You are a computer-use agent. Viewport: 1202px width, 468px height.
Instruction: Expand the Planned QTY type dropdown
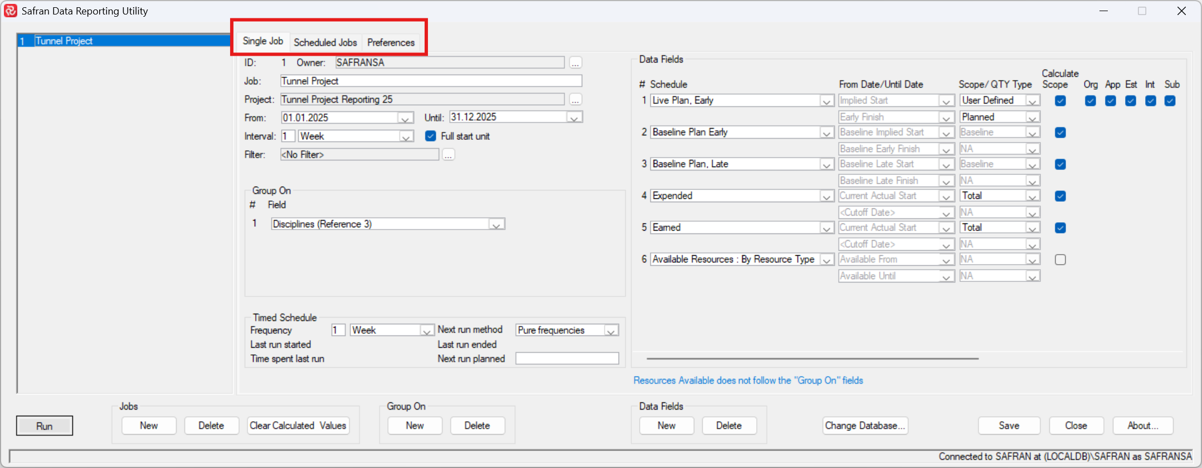(x=1033, y=118)
